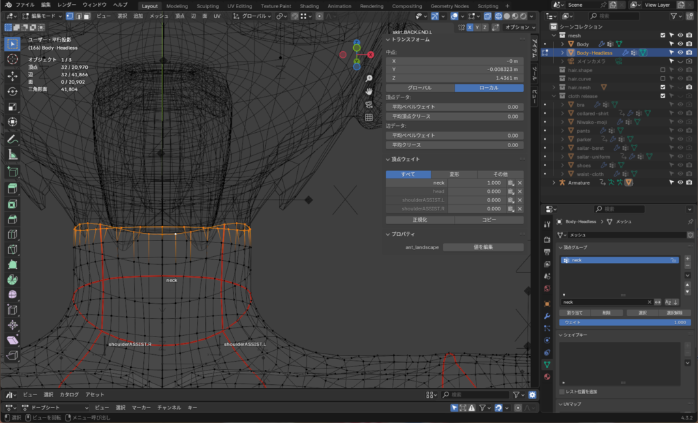
Task: Select the Move tool in the left toolbar
Action: click(x=12, y=75)
